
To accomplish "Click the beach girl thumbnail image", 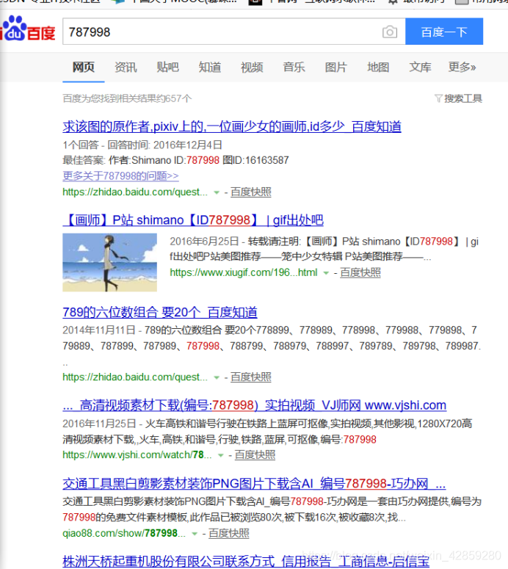I will point(109,262).
